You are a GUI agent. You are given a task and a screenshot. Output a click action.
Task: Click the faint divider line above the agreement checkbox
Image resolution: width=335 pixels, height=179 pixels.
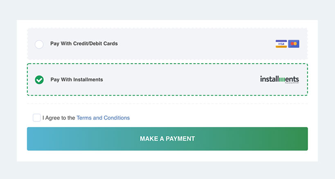tap(167, 104)
